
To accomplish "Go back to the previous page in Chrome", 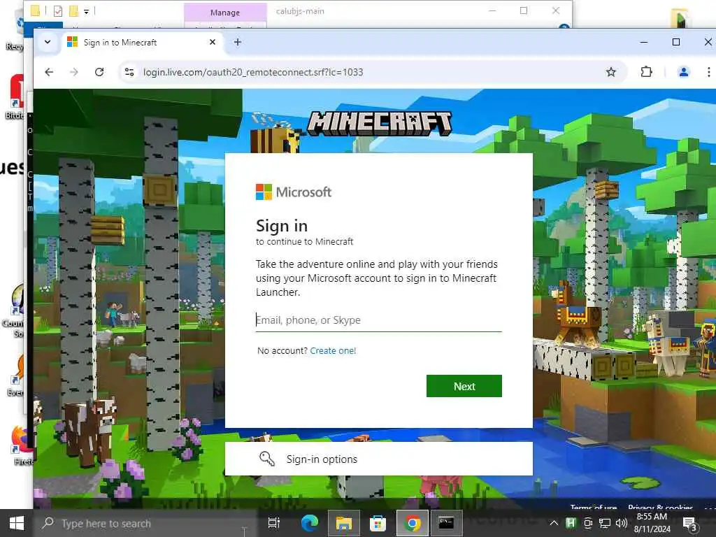I will (x=49, y=72).
